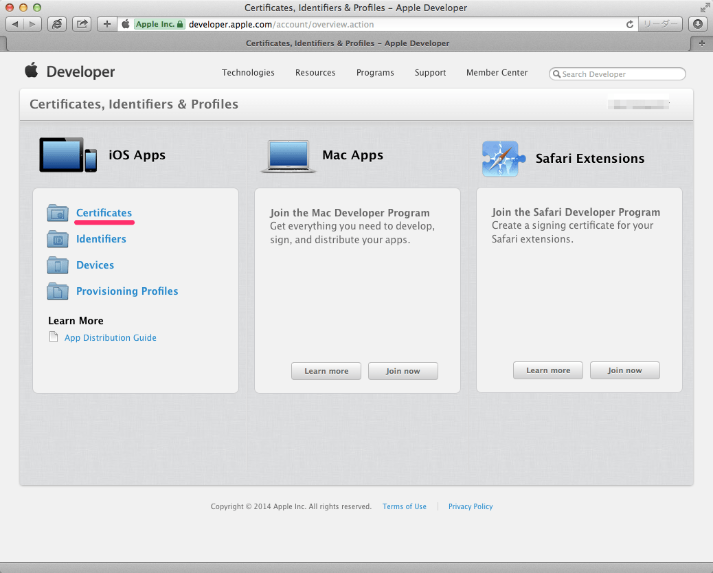Click the new tab plus button
Image resolution: width=713 pixels, height=573 pixels.
106,23
